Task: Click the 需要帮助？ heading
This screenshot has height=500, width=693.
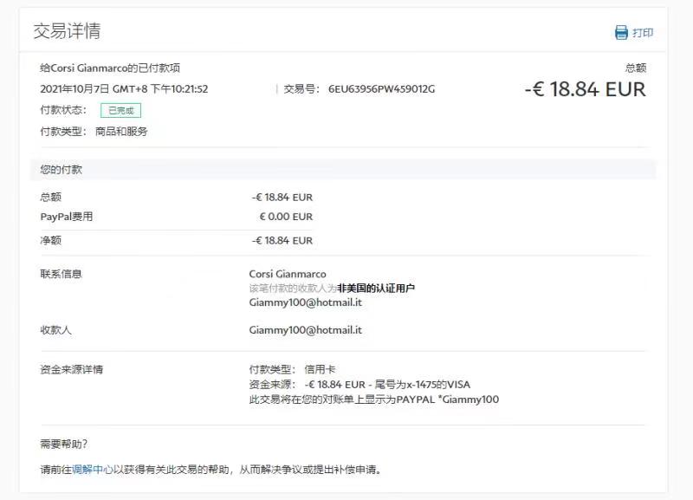Action: tap(64, 445)
